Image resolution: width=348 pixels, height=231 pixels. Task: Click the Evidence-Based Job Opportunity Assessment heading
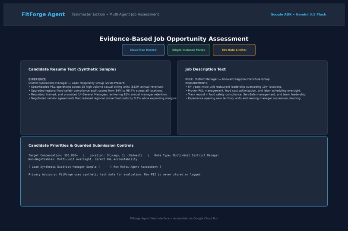tap(174, 39)
